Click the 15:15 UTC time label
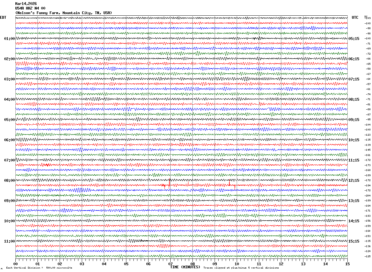This screenshot has width=372, height=272. (354, 241)
